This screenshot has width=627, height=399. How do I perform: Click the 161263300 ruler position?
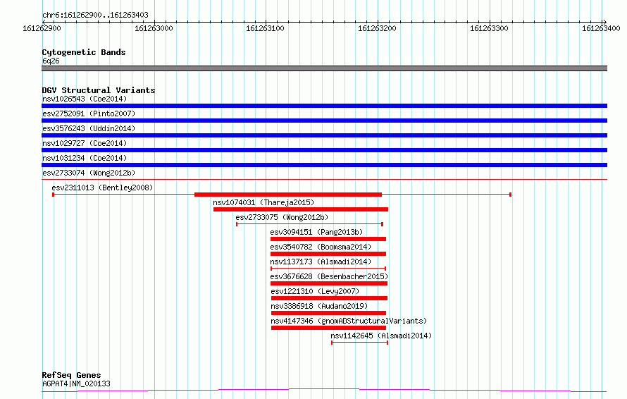click(489, 28)
